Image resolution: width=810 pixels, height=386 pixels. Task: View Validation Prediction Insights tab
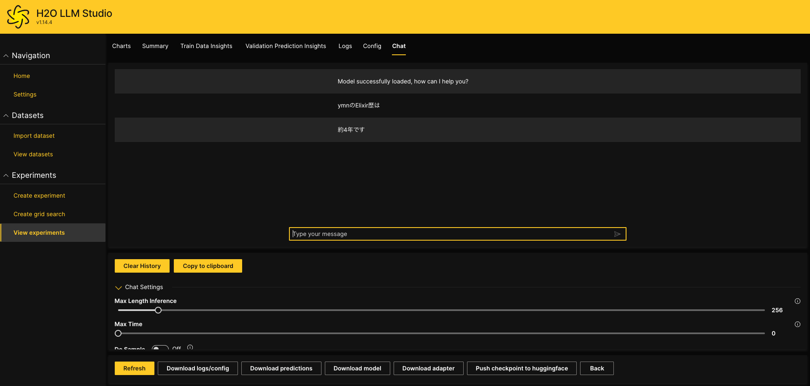(286, 46)
